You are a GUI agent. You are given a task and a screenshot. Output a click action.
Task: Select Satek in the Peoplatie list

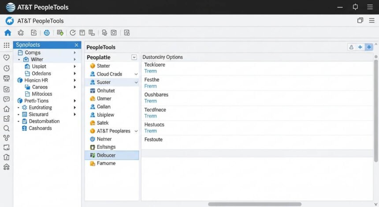click(x=111, y=123)
